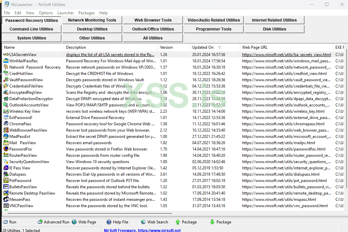
Task: Click the IE Pass View icon
Action: click(x=6, y=168)
